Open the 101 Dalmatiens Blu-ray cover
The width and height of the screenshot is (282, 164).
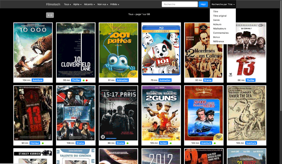point(161,50)
